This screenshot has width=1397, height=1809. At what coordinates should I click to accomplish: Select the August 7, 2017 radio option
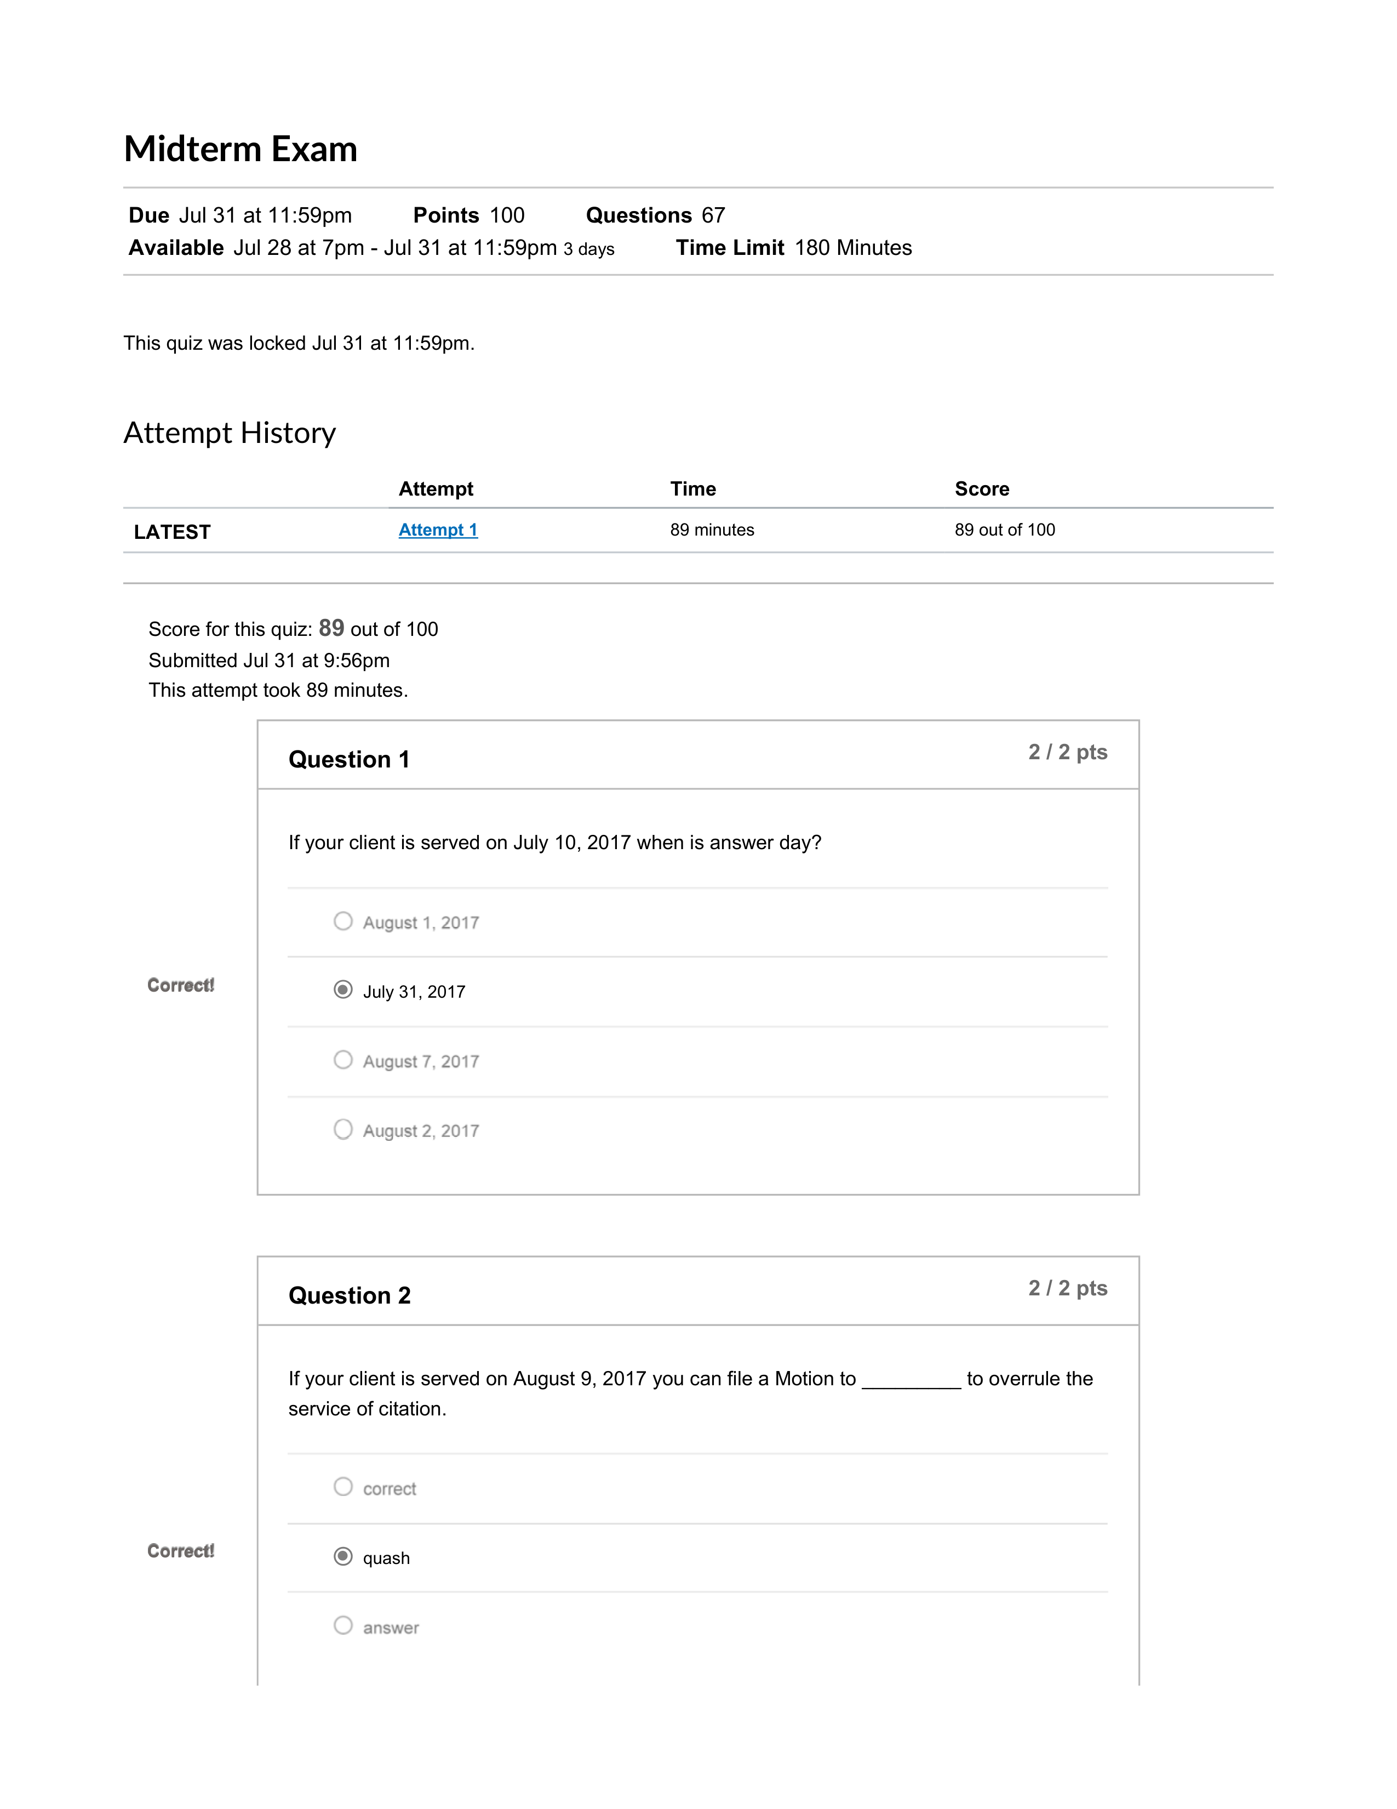pos(342,1060)
